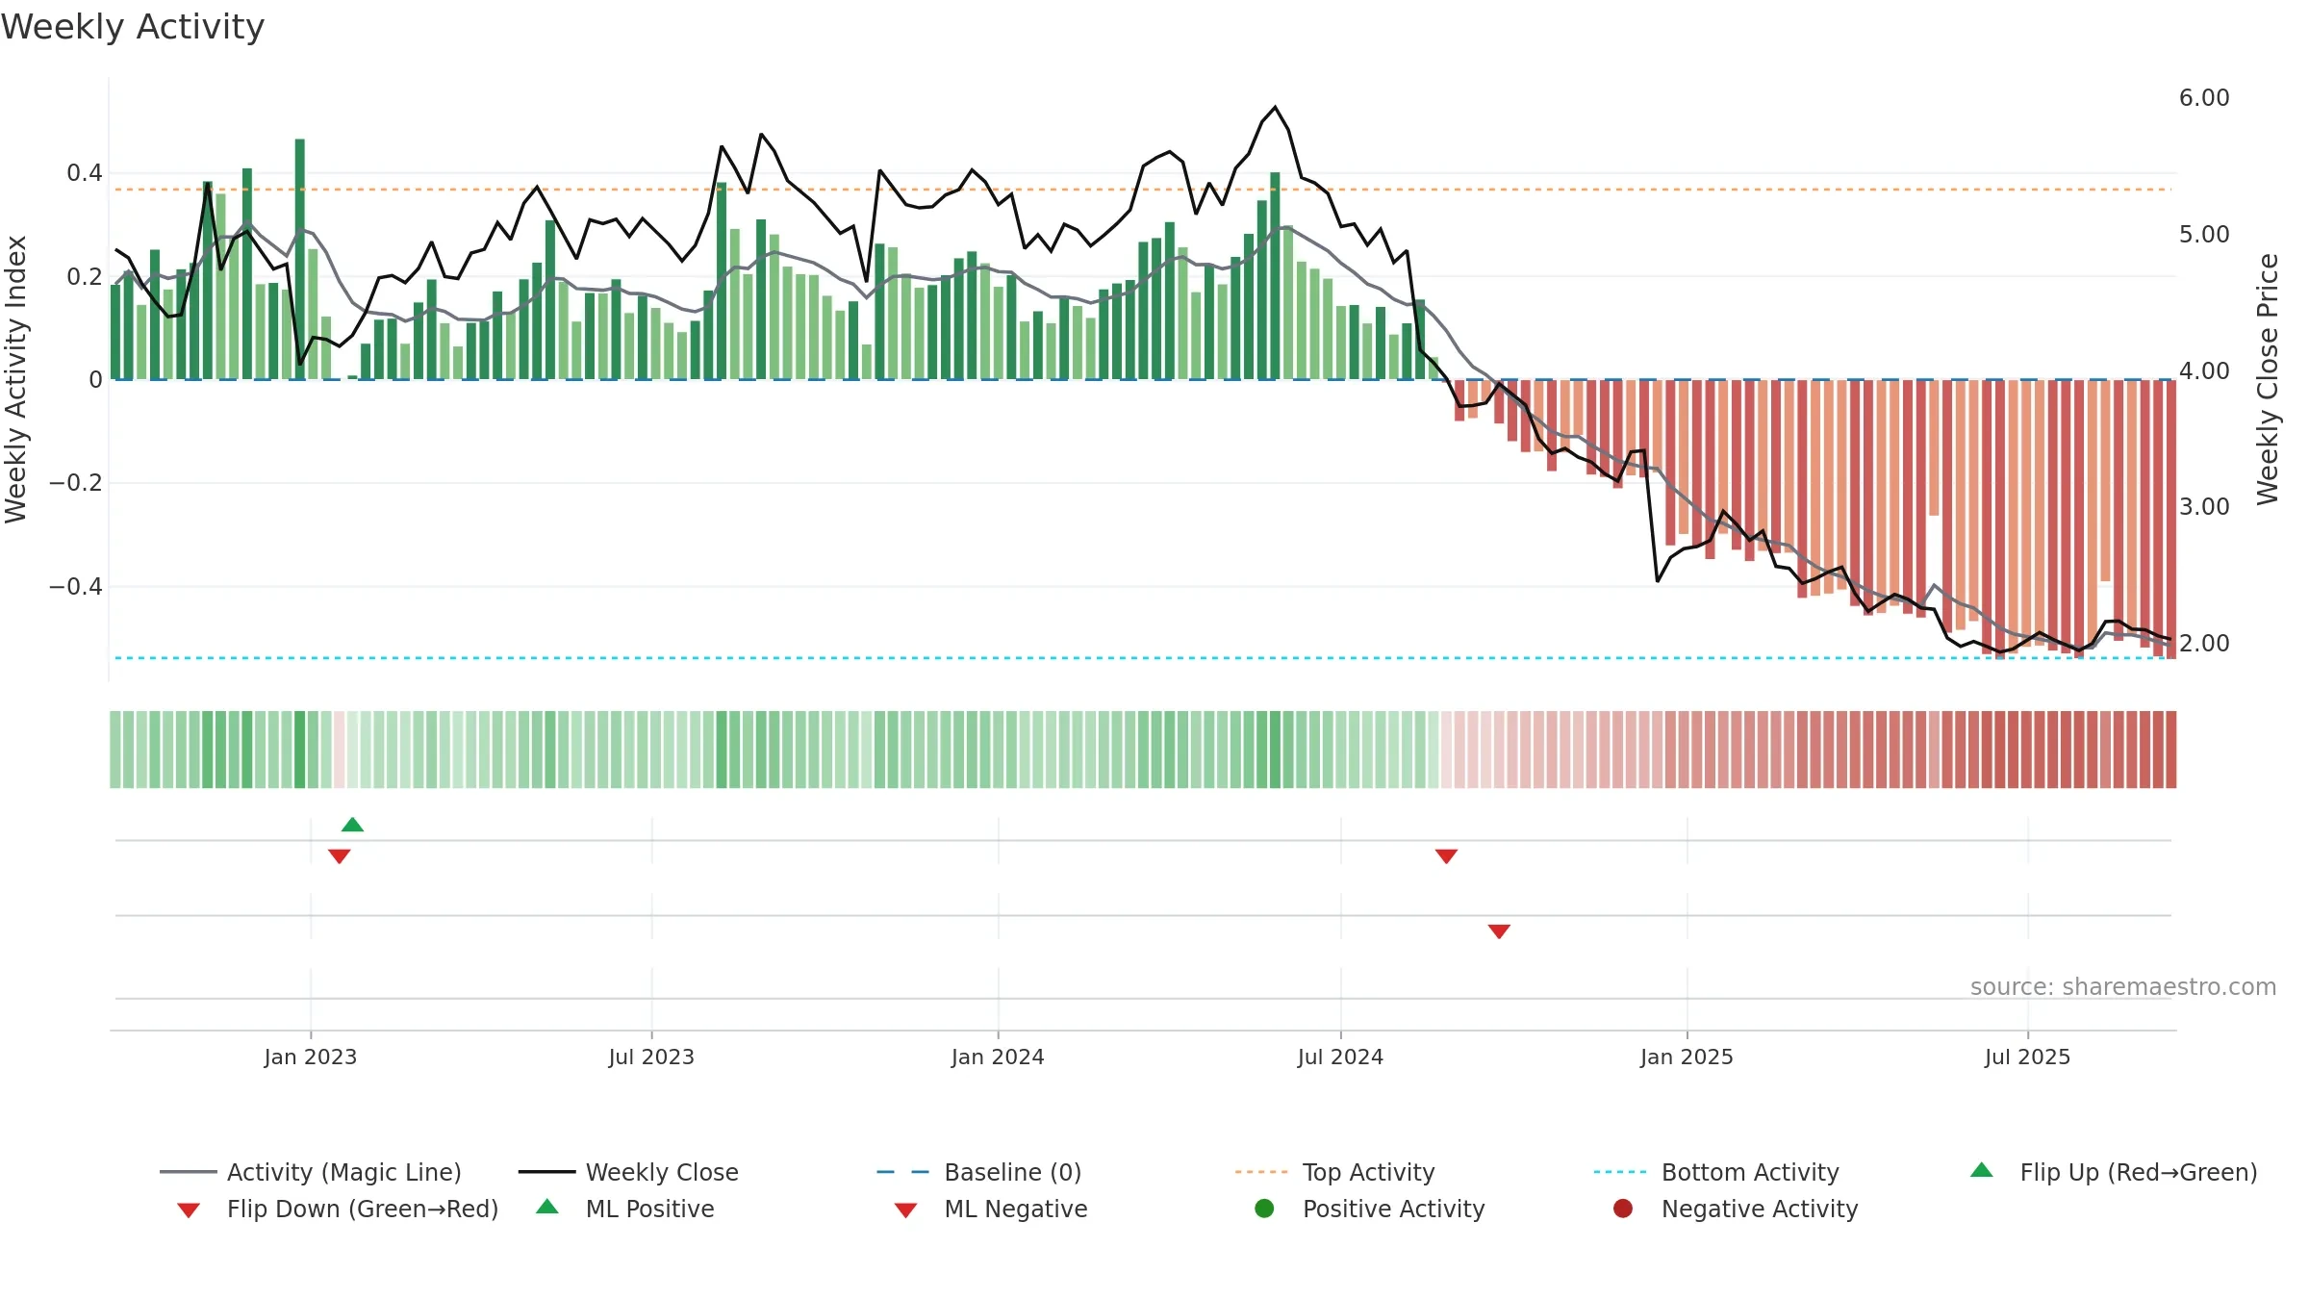Screen dimensions: 2309x1299
Task: Click the pink heatmap cell near Jan 2023
Action: point(339,750)
